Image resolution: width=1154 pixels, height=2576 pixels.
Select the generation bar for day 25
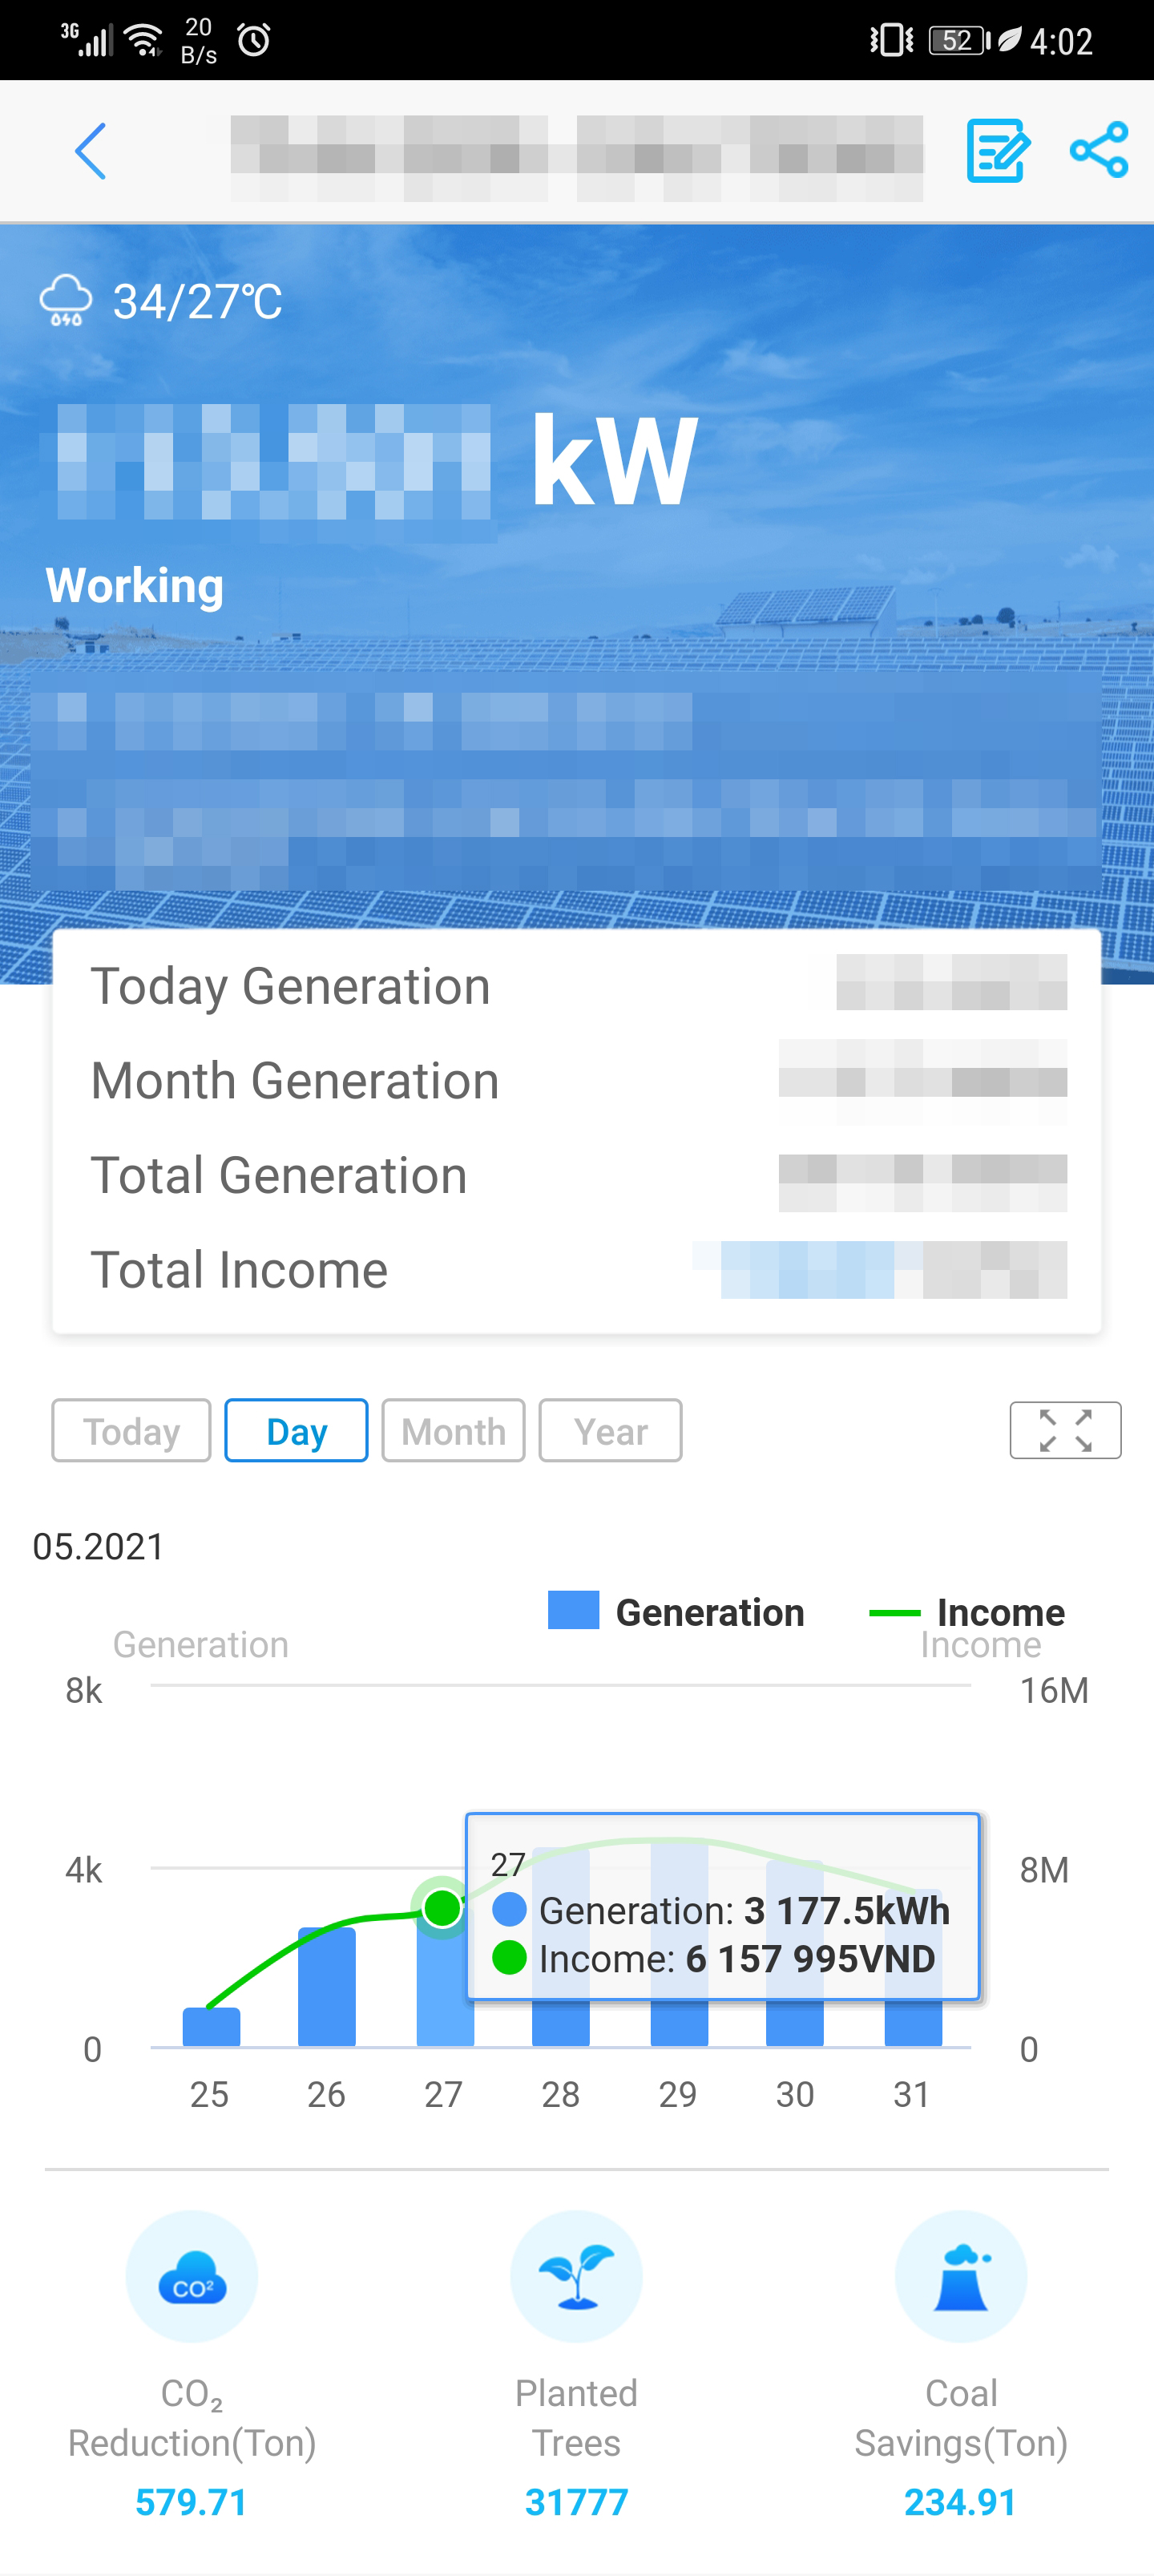211,2026
